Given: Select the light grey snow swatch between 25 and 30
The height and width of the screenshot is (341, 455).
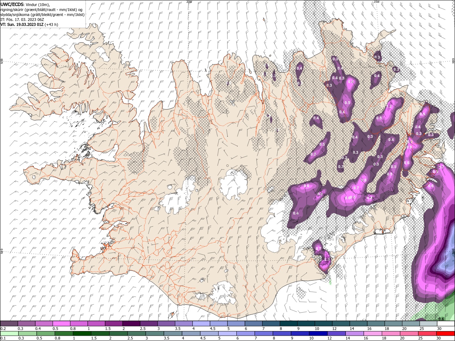Looking at the screenshot, I should point(428,324).
